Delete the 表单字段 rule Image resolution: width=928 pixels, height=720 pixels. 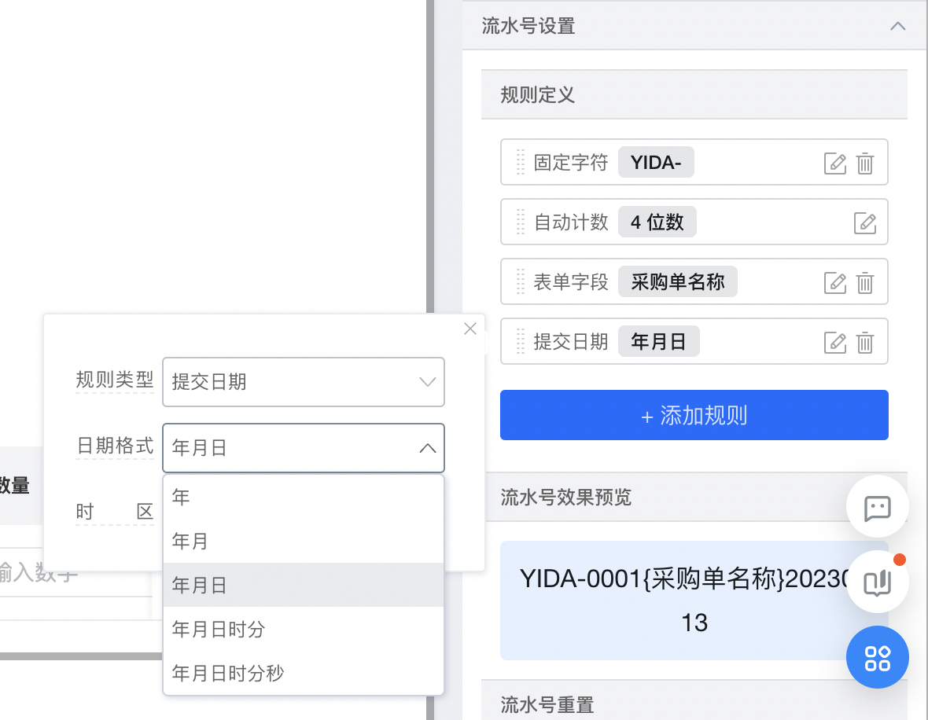pos(864,282)
